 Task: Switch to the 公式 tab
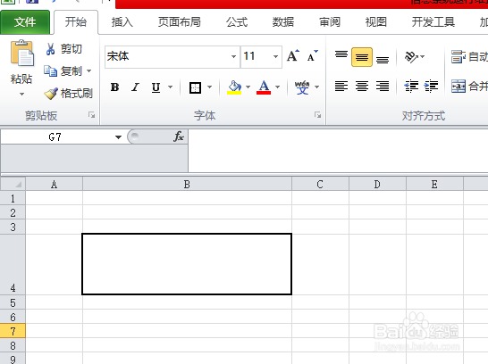coord(237,22)
